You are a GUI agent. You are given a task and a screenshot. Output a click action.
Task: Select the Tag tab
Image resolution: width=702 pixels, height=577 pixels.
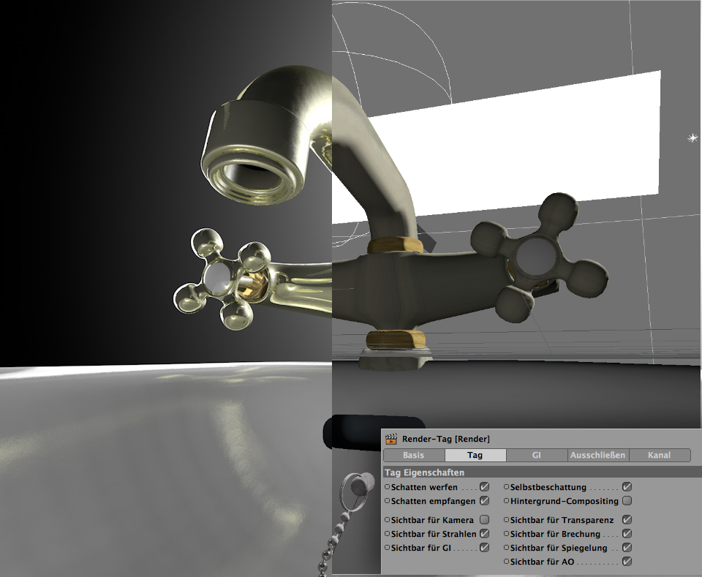click(475, 456)
